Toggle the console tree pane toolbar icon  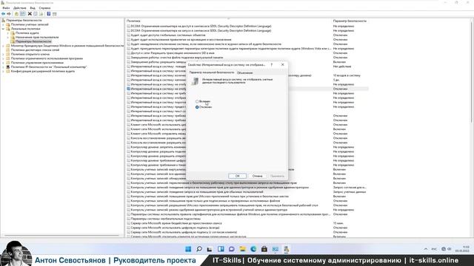point(22,14)
